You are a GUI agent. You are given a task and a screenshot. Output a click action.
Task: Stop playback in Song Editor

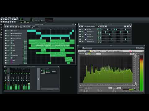(x=8, y=27)
